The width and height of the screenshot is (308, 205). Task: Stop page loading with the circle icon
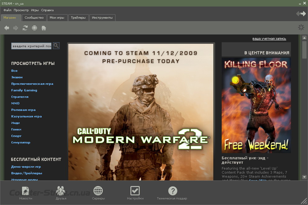click(34, 28)
